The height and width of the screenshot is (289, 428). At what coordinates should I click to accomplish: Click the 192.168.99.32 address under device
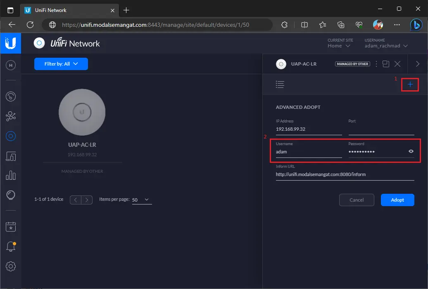pyautogui.click(x=82, y=155)
